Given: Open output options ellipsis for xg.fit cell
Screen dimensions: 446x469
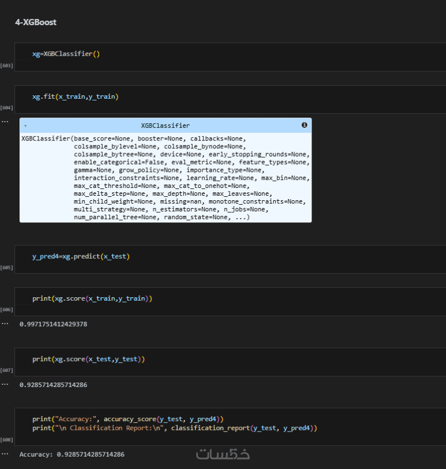Looking at the screenshot, I should (x=5, y=122).
